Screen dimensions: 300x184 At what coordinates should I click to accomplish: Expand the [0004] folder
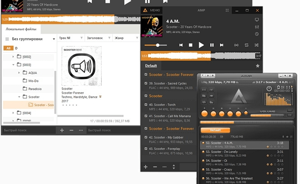pos(13,113)
